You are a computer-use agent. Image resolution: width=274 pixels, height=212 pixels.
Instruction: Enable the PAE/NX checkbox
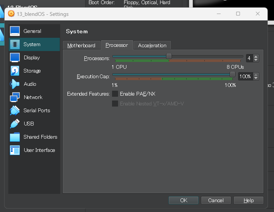tap(115, 94)
